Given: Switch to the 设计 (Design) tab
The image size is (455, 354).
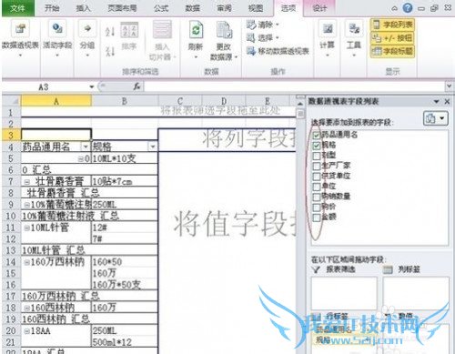Looking at the screenshot, I should (319, 8).
